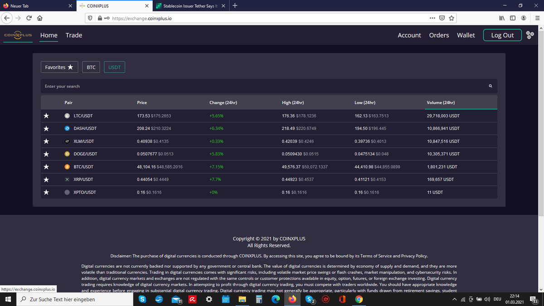544x306 pixels.
Task: Click the Dogecoin coin icon
Action: click(x=67, y=154)
